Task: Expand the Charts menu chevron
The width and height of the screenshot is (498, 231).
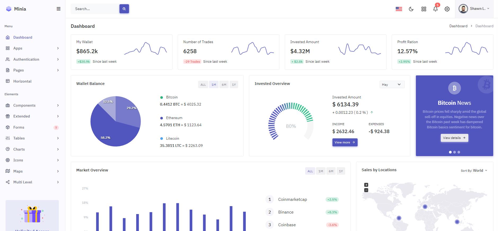Action: point(58,149)
